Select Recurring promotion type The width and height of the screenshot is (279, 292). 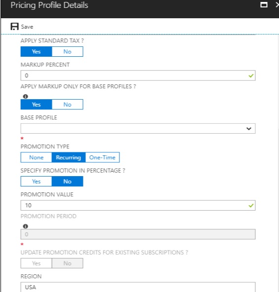coord(69,157)
